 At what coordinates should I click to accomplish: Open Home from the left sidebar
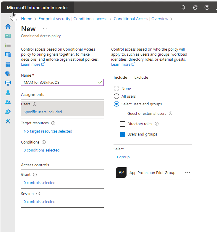pos(8,26)
